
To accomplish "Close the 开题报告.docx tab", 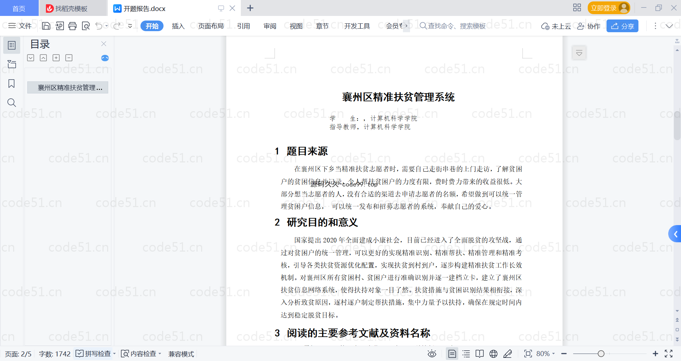I will [232, 8].
